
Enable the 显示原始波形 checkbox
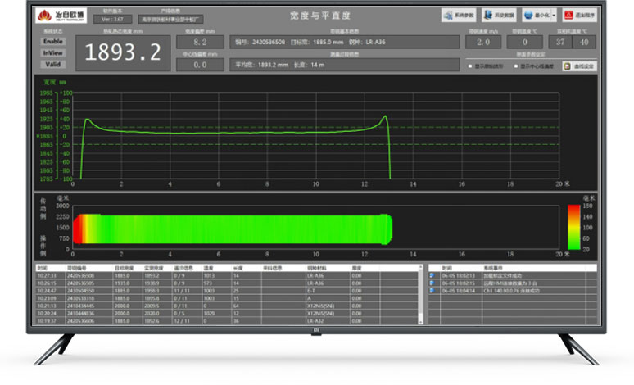(x=469, y=66)
